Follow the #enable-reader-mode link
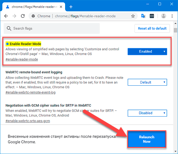 click(x=22, y=59)
